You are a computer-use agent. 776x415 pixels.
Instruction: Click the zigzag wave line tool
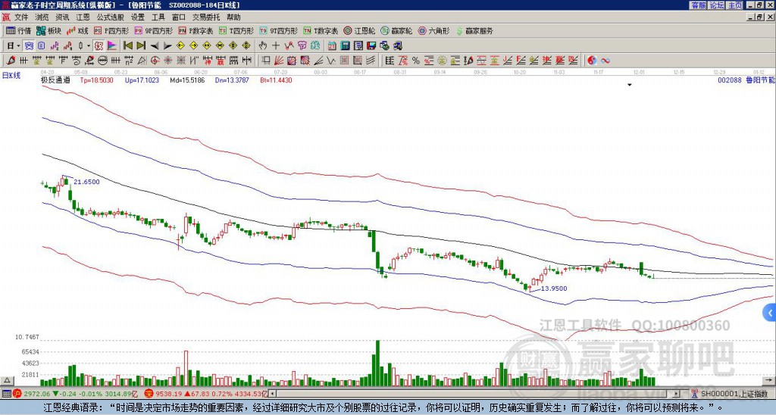(x=331, y=61)
